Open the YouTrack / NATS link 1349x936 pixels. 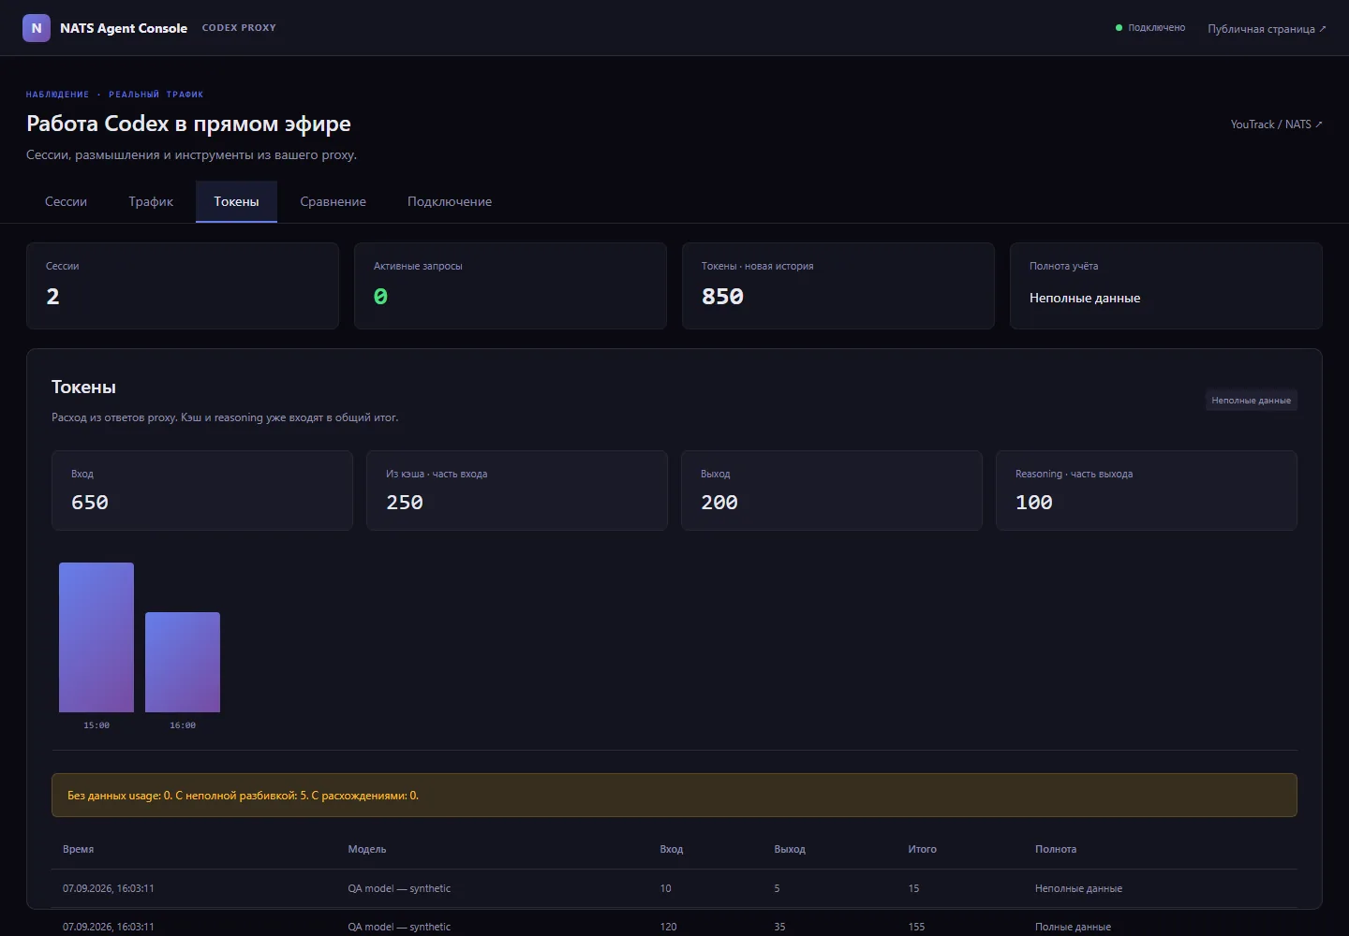pos(1276,124)
